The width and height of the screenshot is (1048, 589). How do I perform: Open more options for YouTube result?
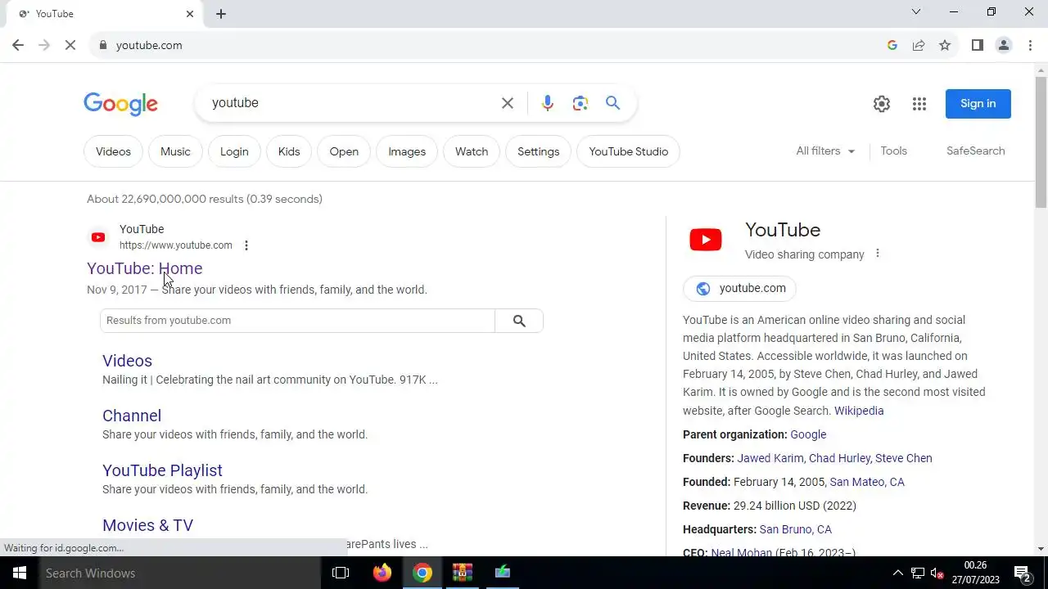[246, 245]
